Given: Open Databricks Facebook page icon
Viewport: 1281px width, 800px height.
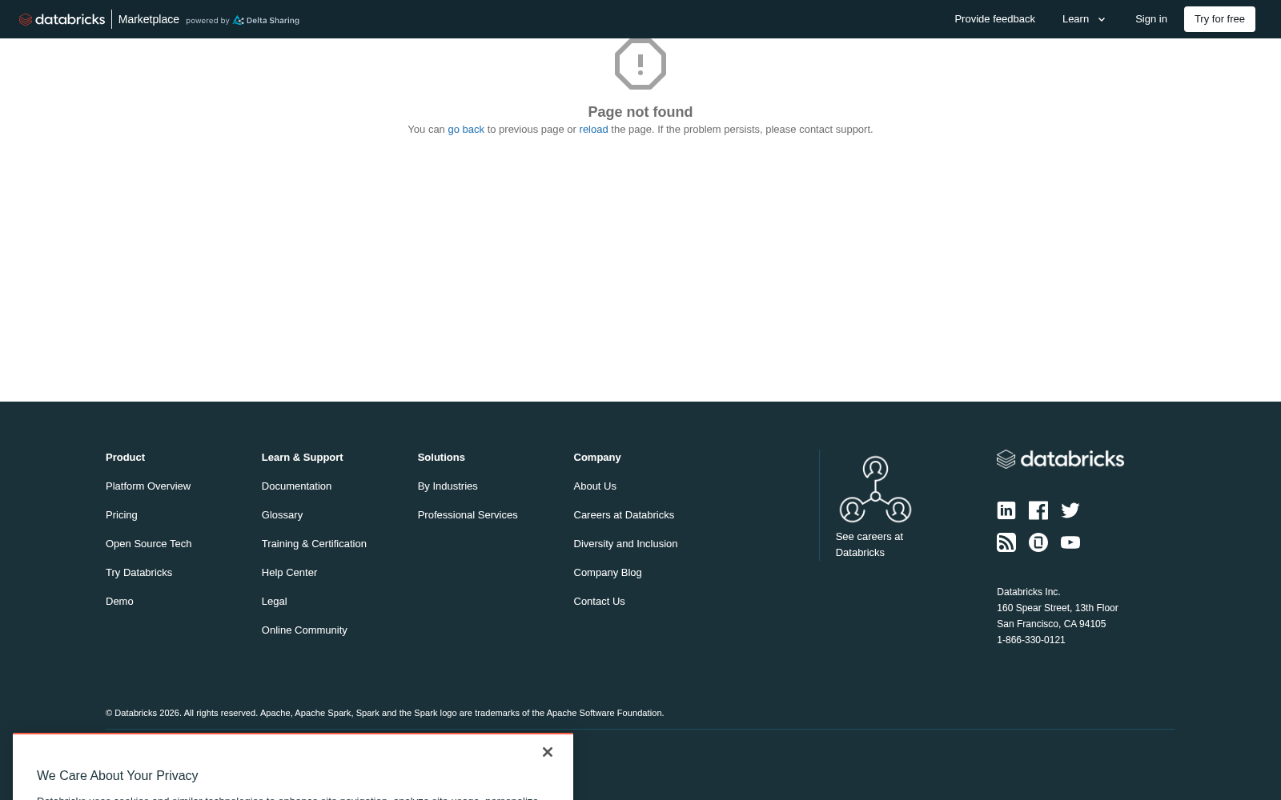Looking at the screenshot, I should click(1038, 510).
